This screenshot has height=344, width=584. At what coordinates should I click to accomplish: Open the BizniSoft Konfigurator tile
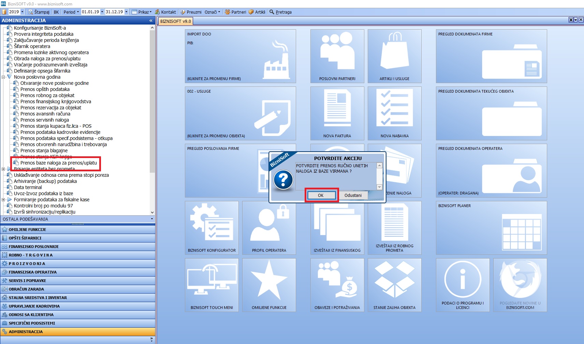[211, 228]
